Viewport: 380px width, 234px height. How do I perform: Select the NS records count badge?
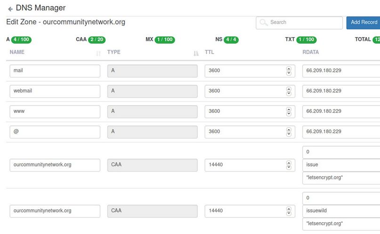232,40
